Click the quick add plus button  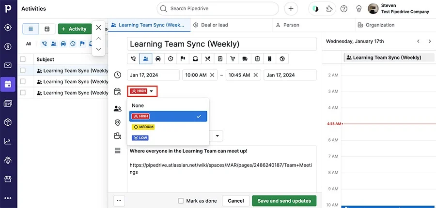click(291, 9)
